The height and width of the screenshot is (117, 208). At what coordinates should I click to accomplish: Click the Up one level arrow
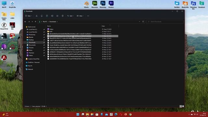pos(35,22)
